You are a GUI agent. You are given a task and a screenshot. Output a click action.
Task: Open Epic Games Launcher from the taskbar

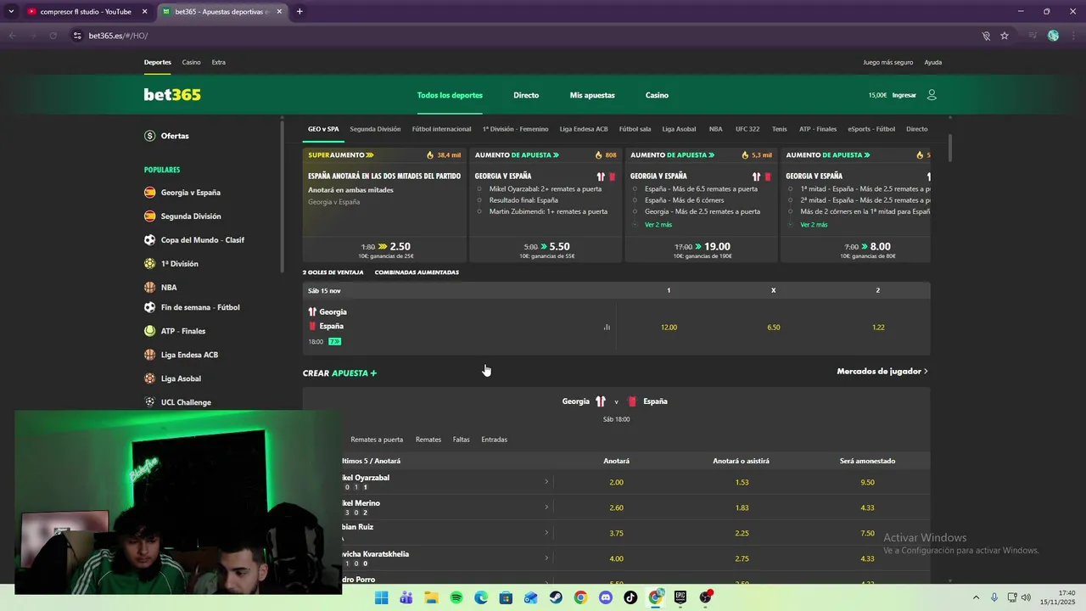click(x=680, y=597)
